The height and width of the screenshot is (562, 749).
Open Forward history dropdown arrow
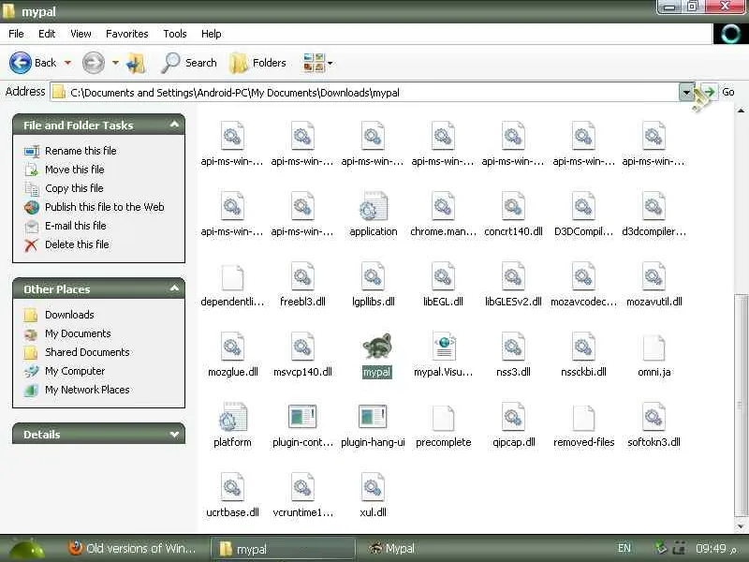pos(115,63)
